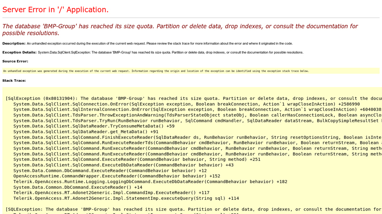
Task: Click the bold 'Stack Trace:' label
Action: (14, 80)
